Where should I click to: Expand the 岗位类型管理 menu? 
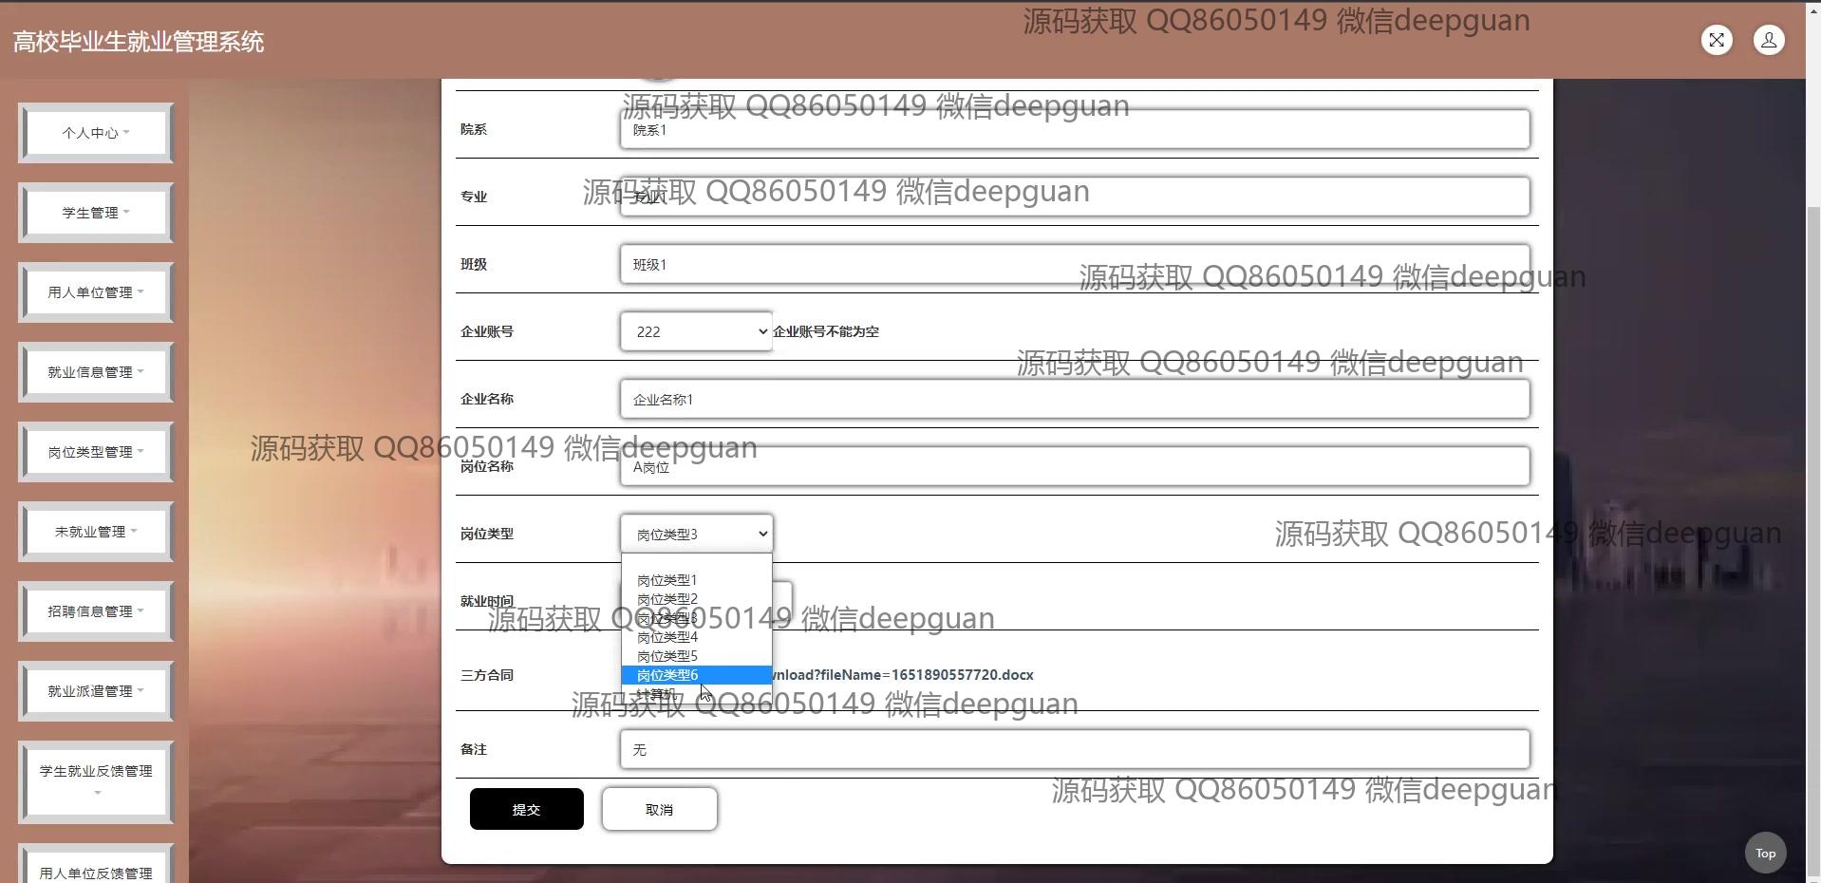(x=96, y=452)
